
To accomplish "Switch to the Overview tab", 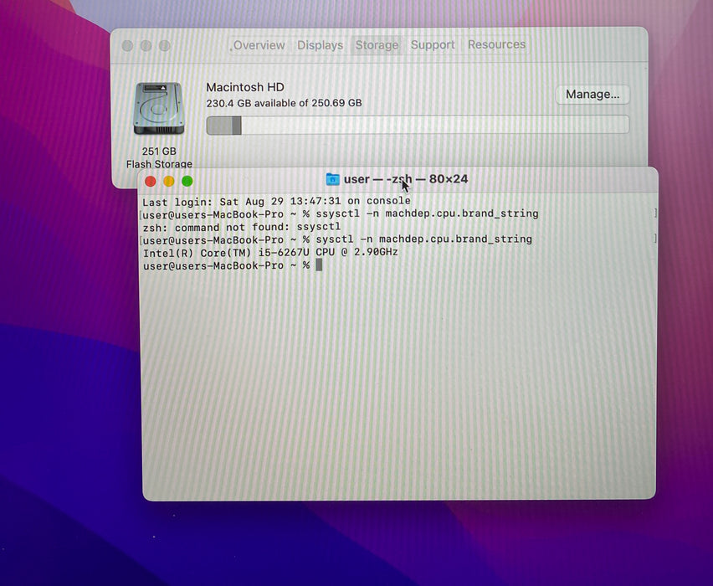I will click(x=259, y=45).
